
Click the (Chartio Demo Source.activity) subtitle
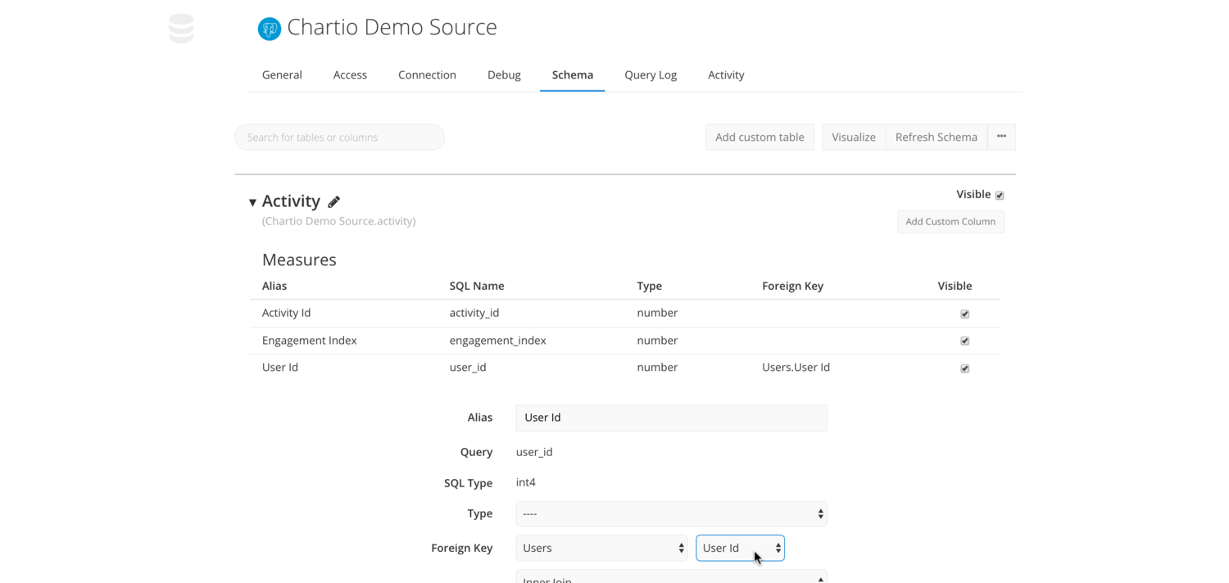pyautogui.click(x=338, y=221)
